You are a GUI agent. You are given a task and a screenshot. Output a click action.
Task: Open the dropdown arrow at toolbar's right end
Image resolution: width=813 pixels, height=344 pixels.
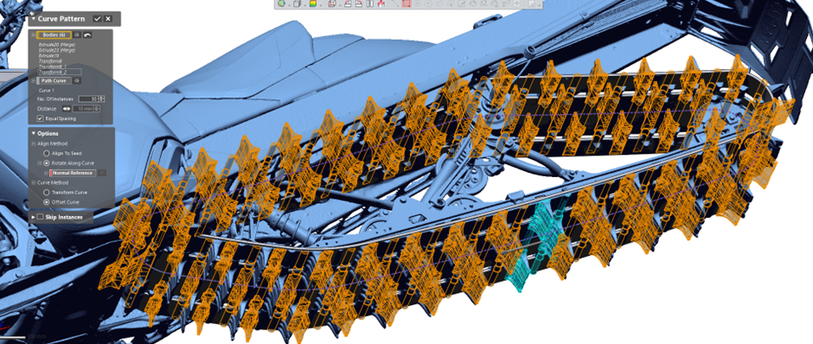click(x=539, y=6)
